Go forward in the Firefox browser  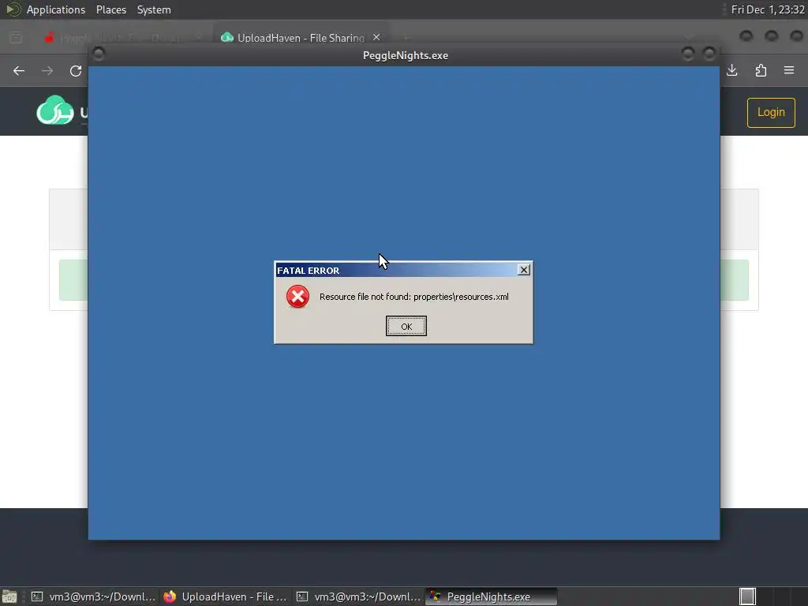click(x=47, y=70)
